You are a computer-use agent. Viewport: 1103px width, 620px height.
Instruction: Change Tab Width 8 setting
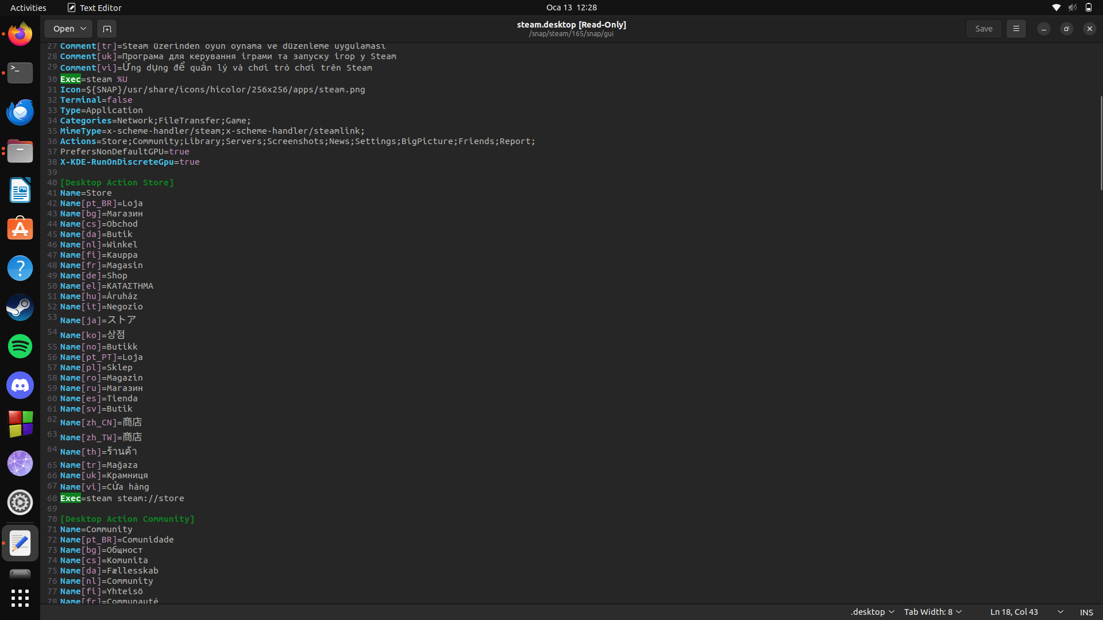(x=932, y=612)
